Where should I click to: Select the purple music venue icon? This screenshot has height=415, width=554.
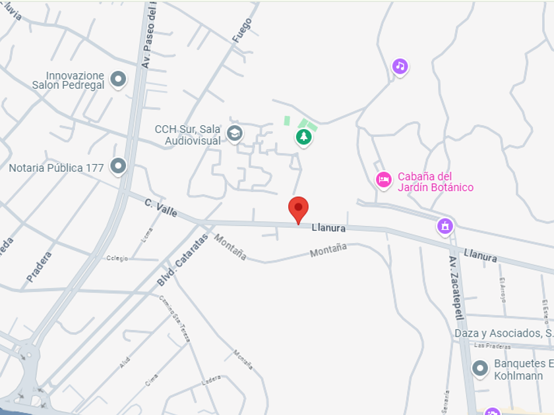coord(400,67)
